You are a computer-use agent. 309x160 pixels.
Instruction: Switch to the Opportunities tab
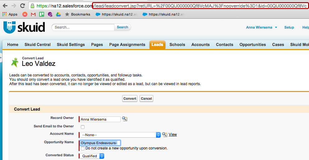(x=252, y=44)
